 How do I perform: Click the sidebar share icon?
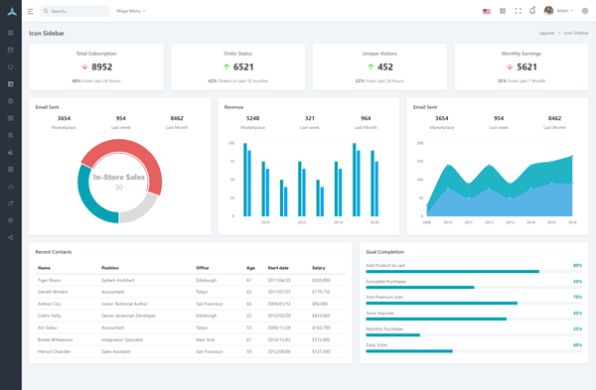tap(11, 237)
